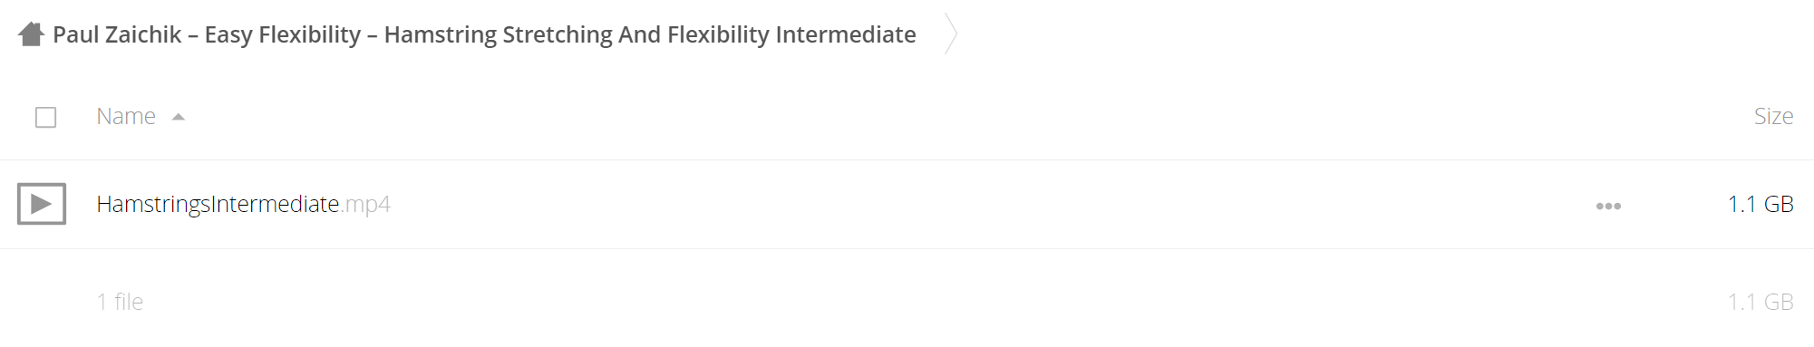Open the three-dots actions menu for HamstringsIntermediate.mp4
1814x347 pixels.
[1608, 206]
